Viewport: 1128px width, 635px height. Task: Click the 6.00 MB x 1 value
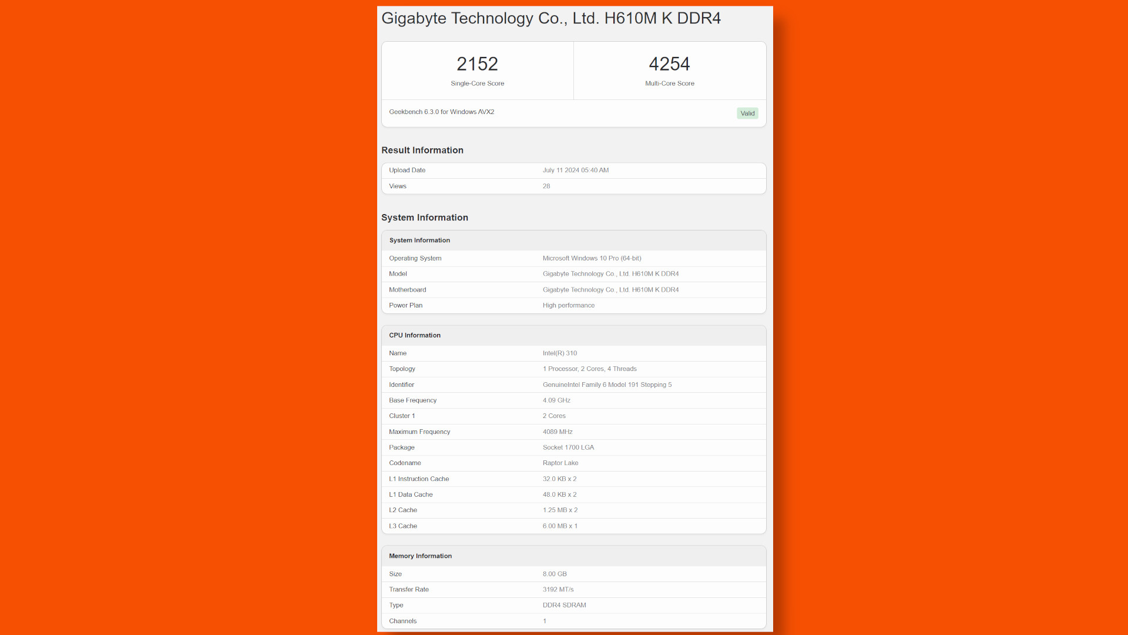click(560, 526)
